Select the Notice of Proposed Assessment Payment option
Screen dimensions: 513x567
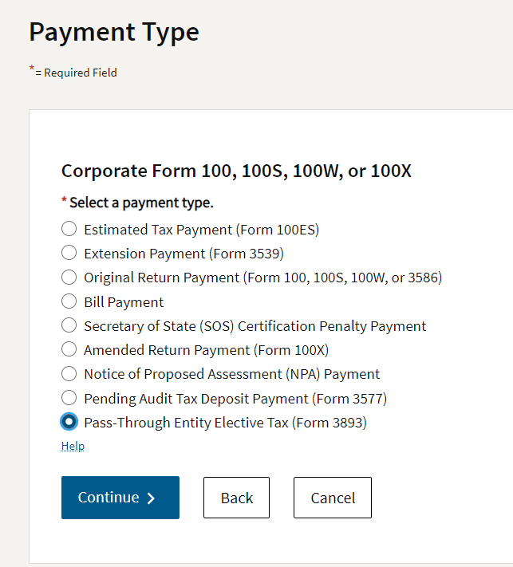pyautogui.click(x=69, y=374)
